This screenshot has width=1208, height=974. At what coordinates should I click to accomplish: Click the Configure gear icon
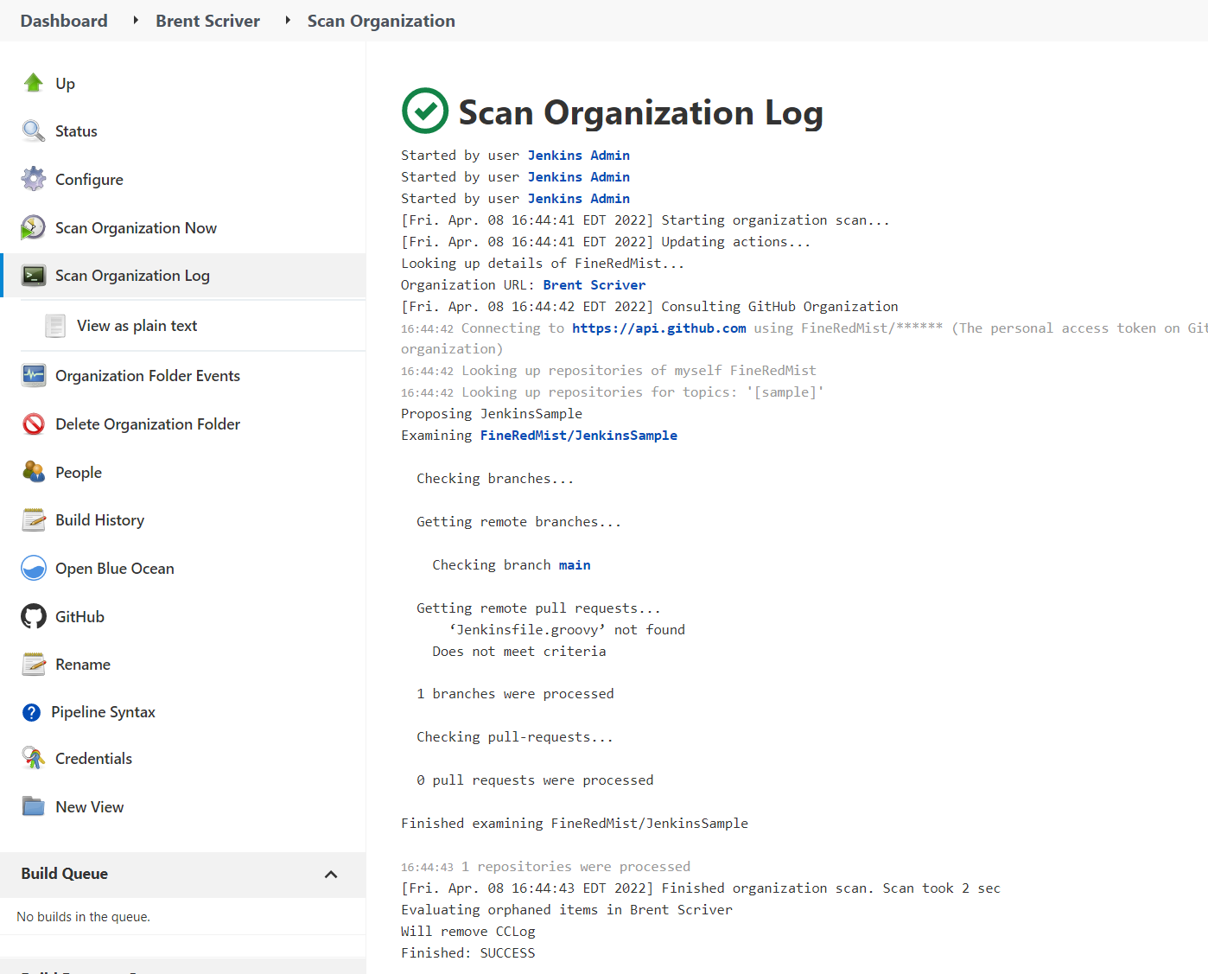(x=33, y=179)
